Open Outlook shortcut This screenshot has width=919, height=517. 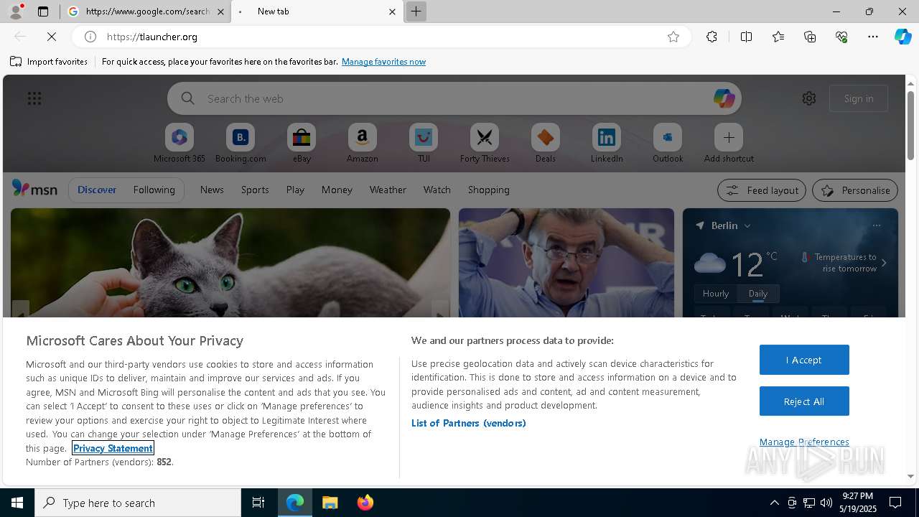pos(668,143)
